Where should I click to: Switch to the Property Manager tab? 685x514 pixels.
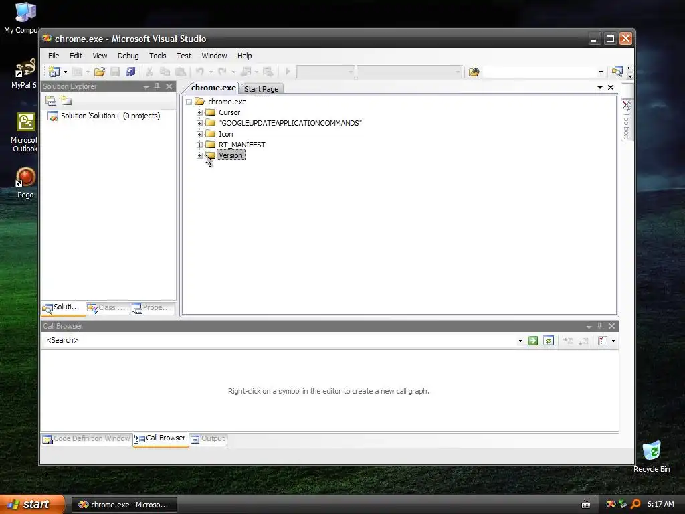[x=152, y=308]
